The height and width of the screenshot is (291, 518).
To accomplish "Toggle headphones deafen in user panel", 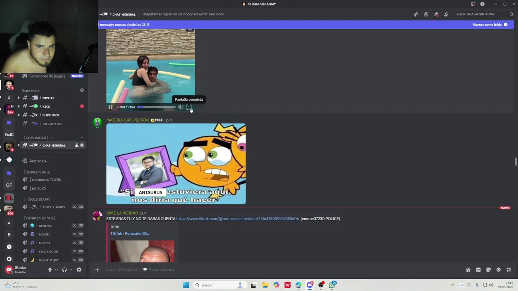I will click(64, 270).
